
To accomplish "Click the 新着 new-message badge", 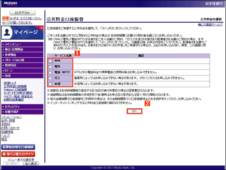I will point(6,19).
